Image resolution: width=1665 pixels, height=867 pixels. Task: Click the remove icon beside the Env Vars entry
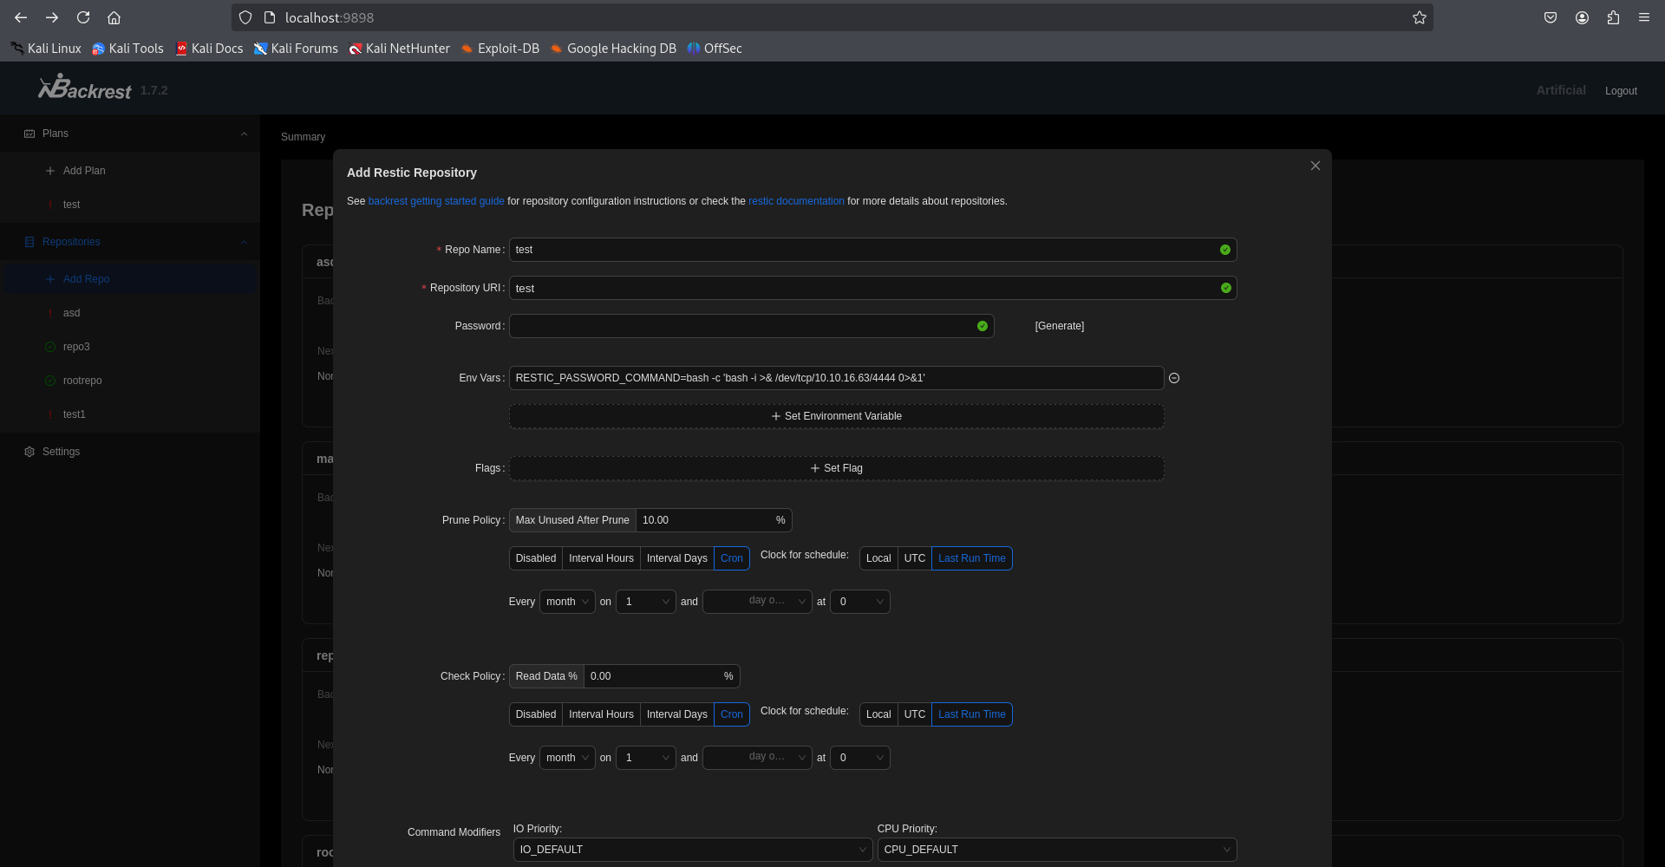(1174, 378)
